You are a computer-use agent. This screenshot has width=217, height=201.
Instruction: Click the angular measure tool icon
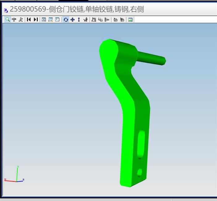click(x=94, y=19)
